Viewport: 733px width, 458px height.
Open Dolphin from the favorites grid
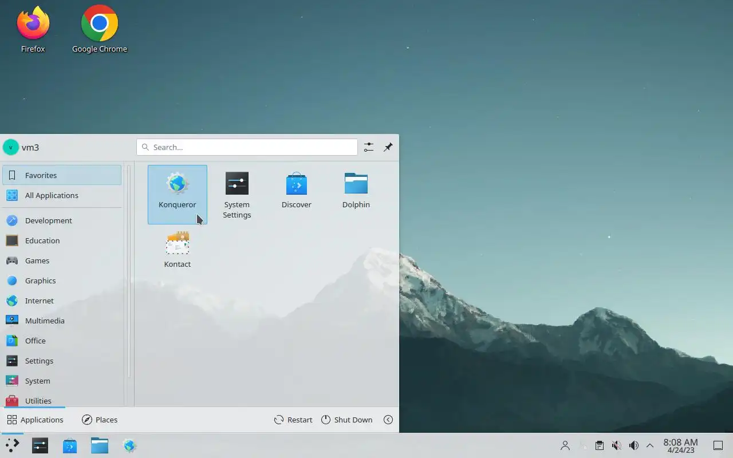(356, 194)
